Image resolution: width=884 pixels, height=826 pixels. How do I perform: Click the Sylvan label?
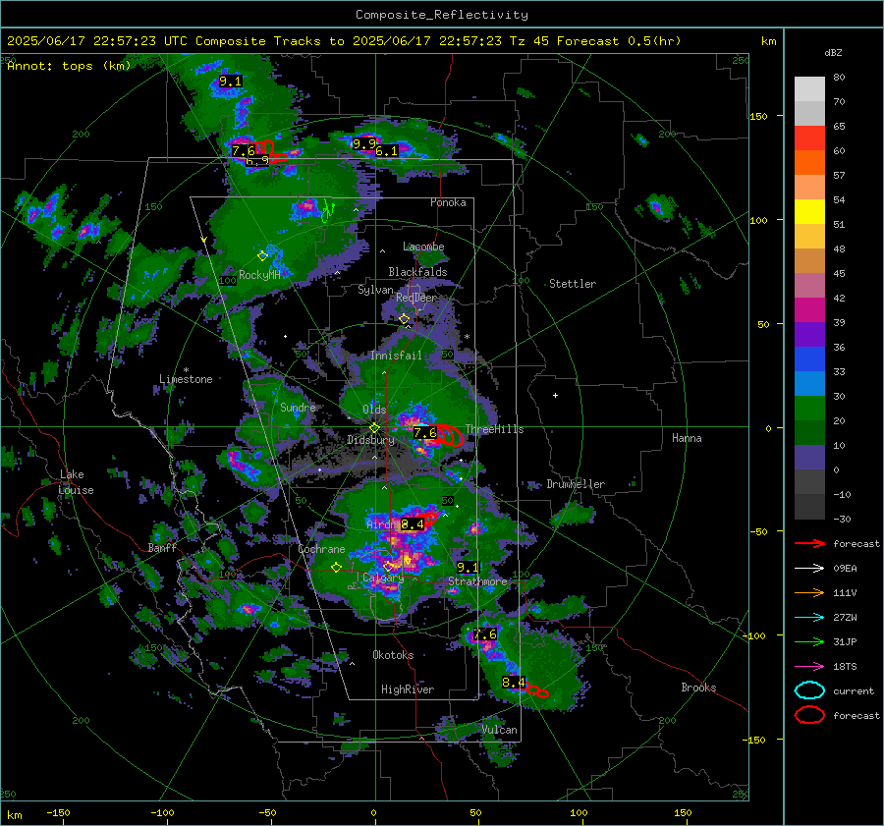point(375,290)
